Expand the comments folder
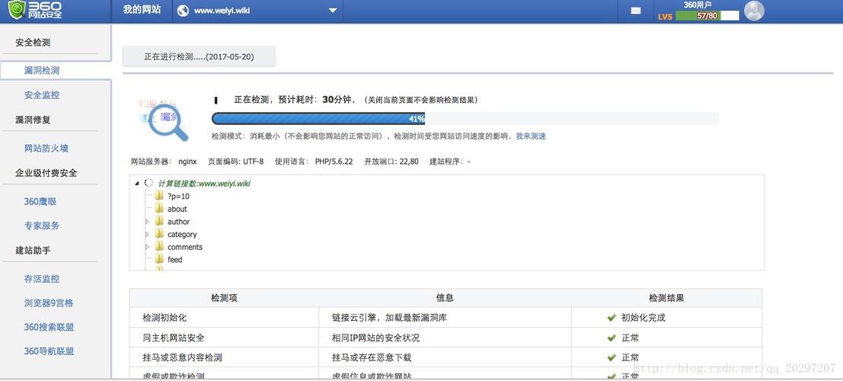 [147, 247]
